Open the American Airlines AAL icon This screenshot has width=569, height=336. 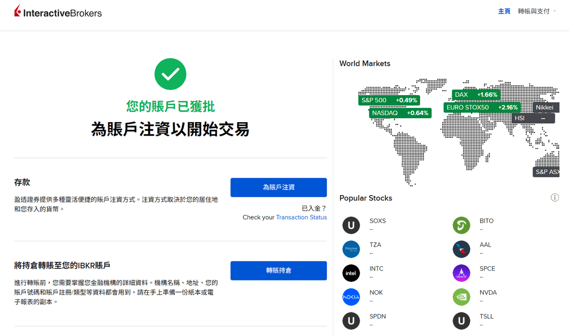point(461,249)
